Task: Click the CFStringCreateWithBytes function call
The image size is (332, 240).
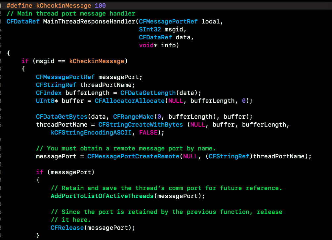Action: (x=141, y=125)
